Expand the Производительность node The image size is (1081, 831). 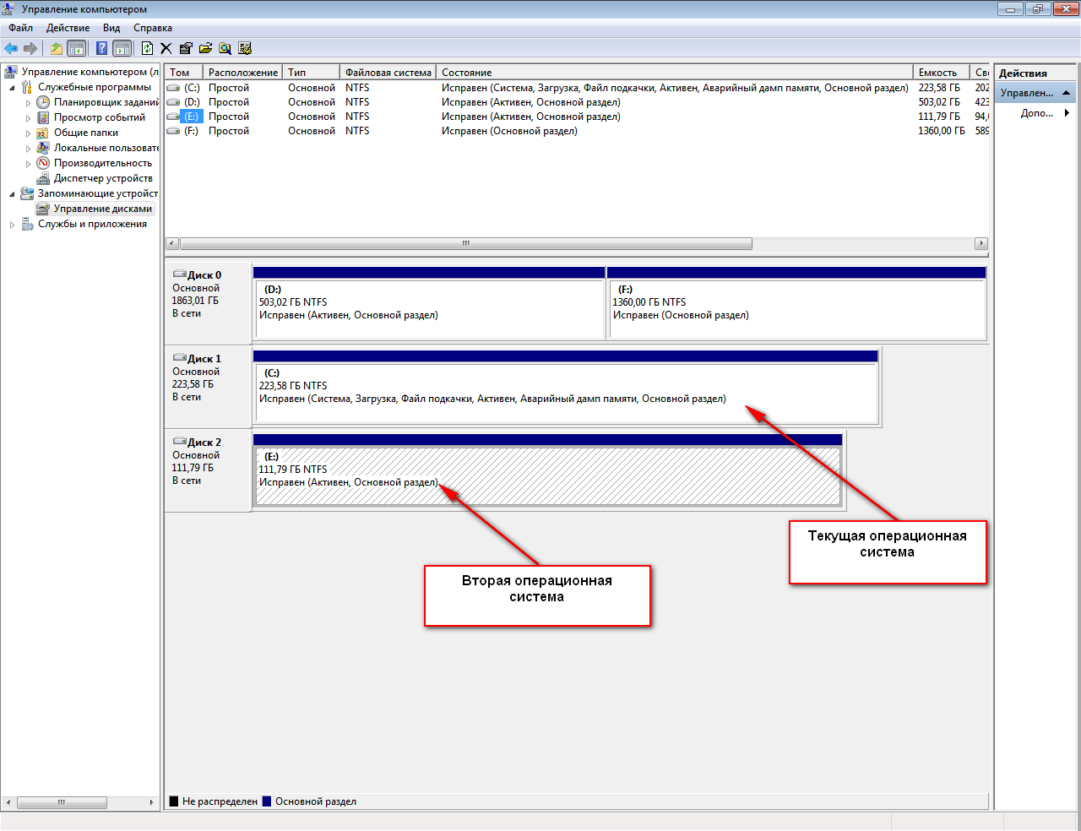pos(28,164)
